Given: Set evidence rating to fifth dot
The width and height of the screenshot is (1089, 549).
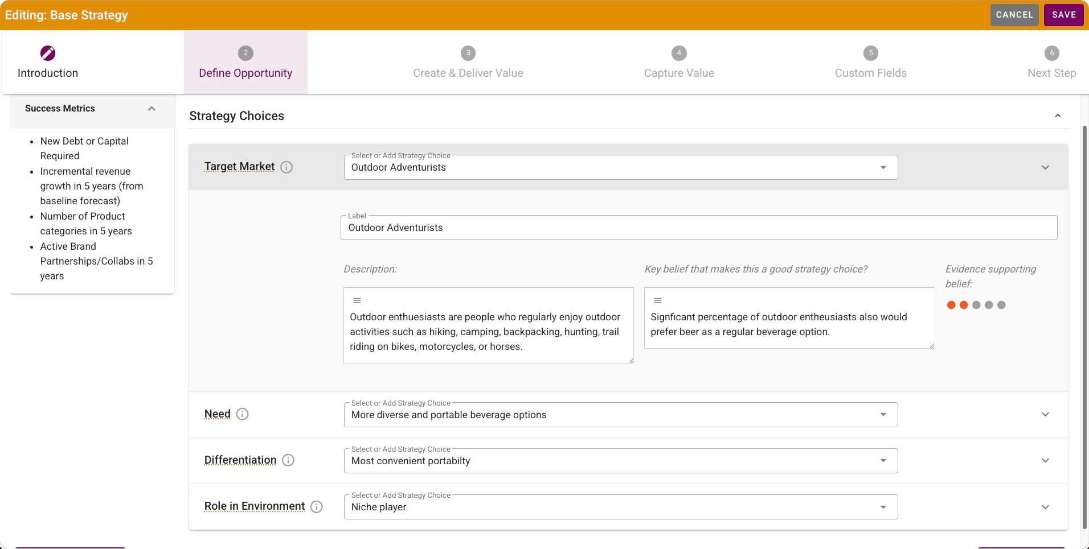Looking at the screenshot, I should 1001,305.
